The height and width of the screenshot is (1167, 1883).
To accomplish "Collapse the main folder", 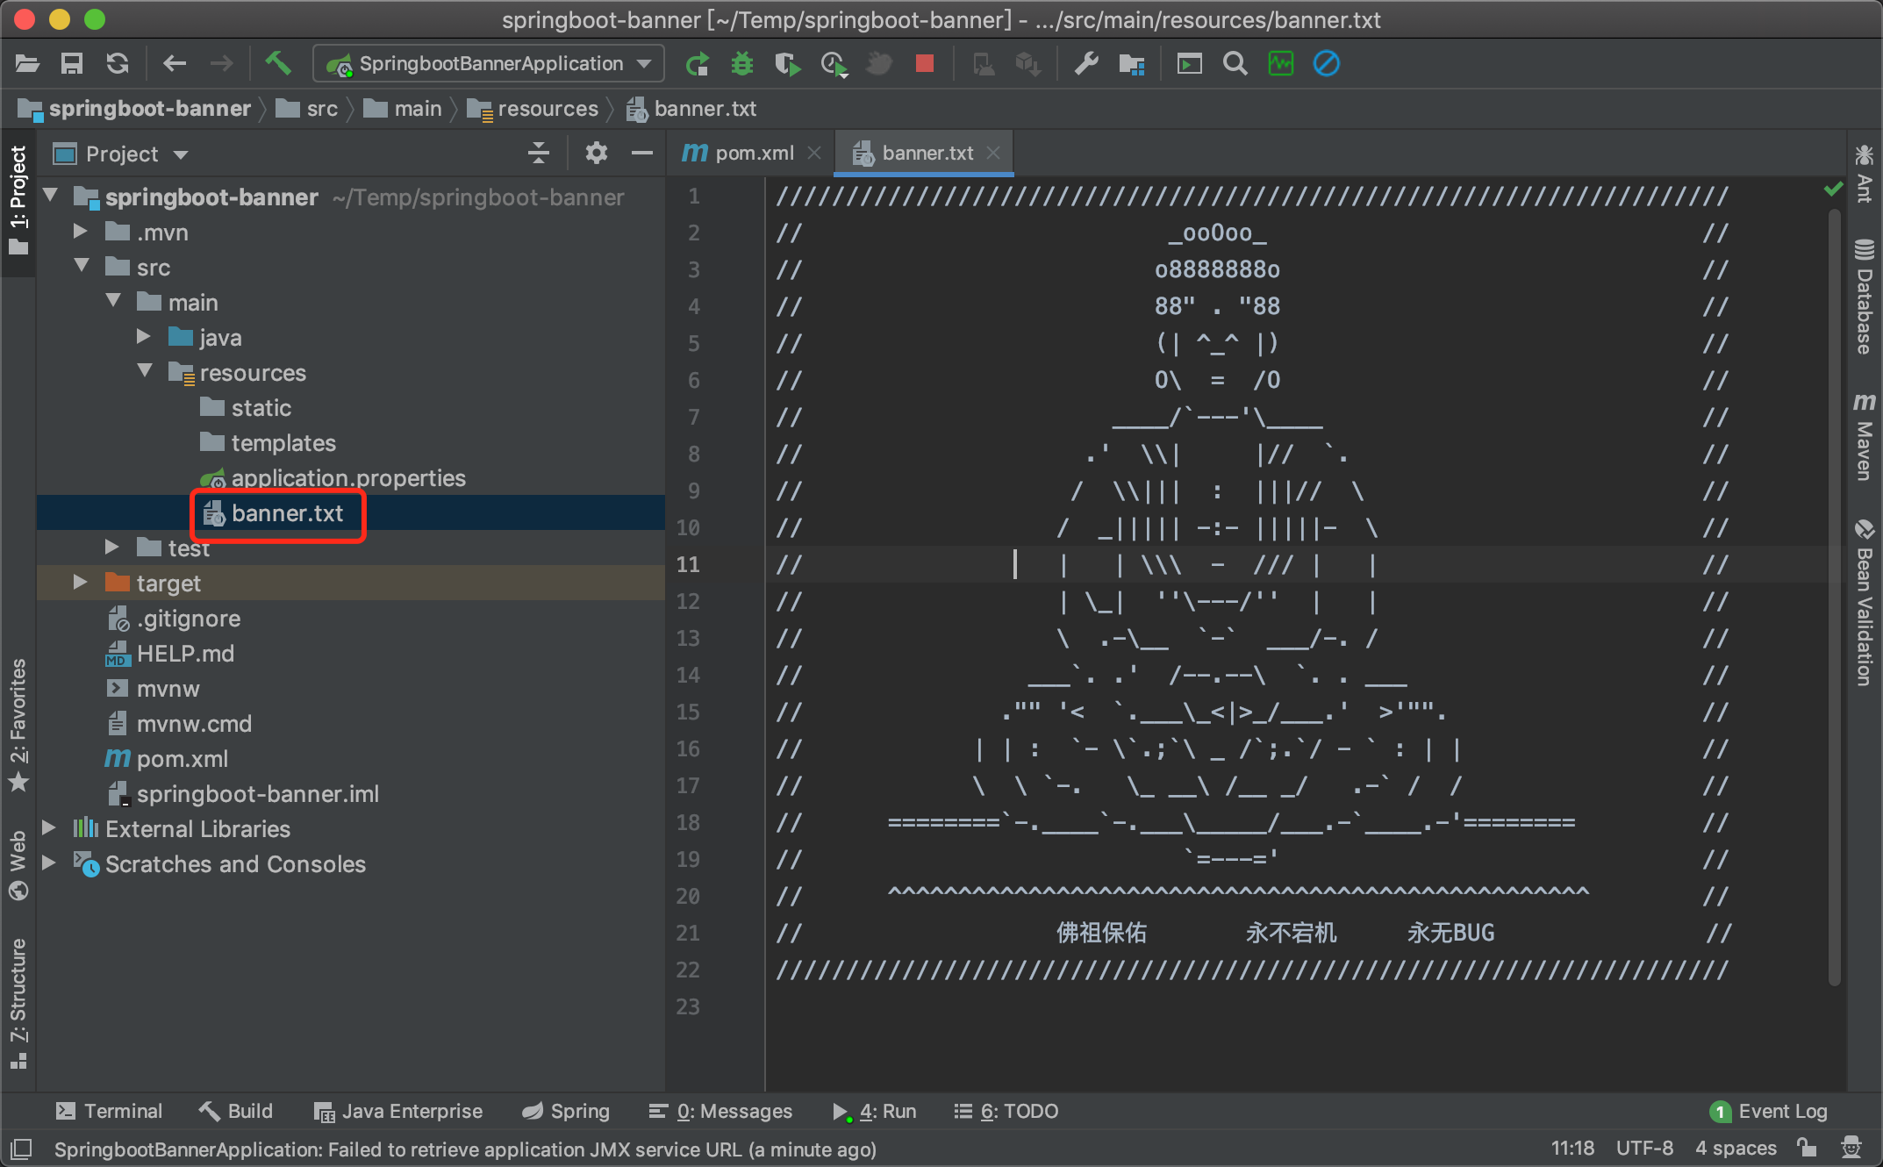I will tap(113, 301).
